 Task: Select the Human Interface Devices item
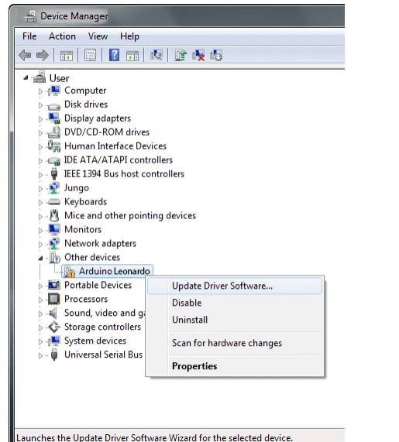tap(115, 146)
